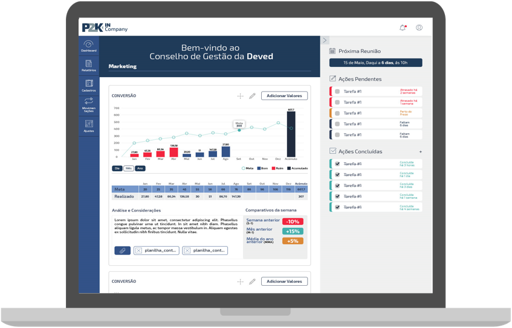The height and width of the screenshot is (328, 512).
Task: Uncheck the task Concluída há 1 dia
Action: point(337,175)
